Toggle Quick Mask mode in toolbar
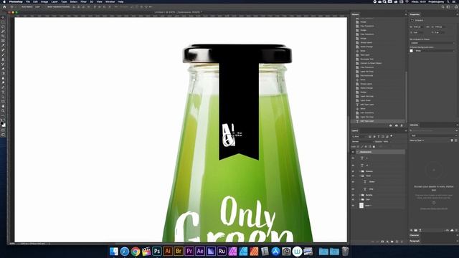 3,130
